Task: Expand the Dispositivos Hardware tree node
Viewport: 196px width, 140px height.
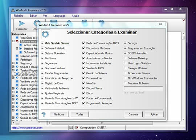Action: point(13,99)
